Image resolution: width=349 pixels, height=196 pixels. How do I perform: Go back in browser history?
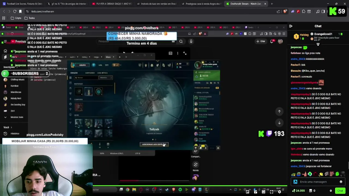point(4,11)
